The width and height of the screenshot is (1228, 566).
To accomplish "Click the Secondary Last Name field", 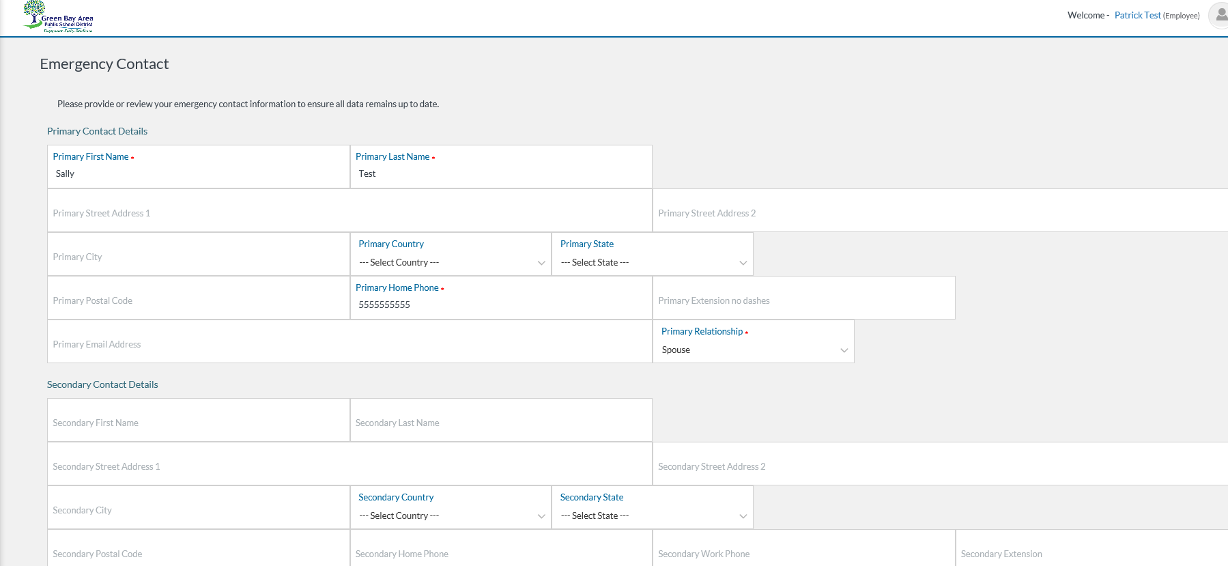I will tap(501, 423).
